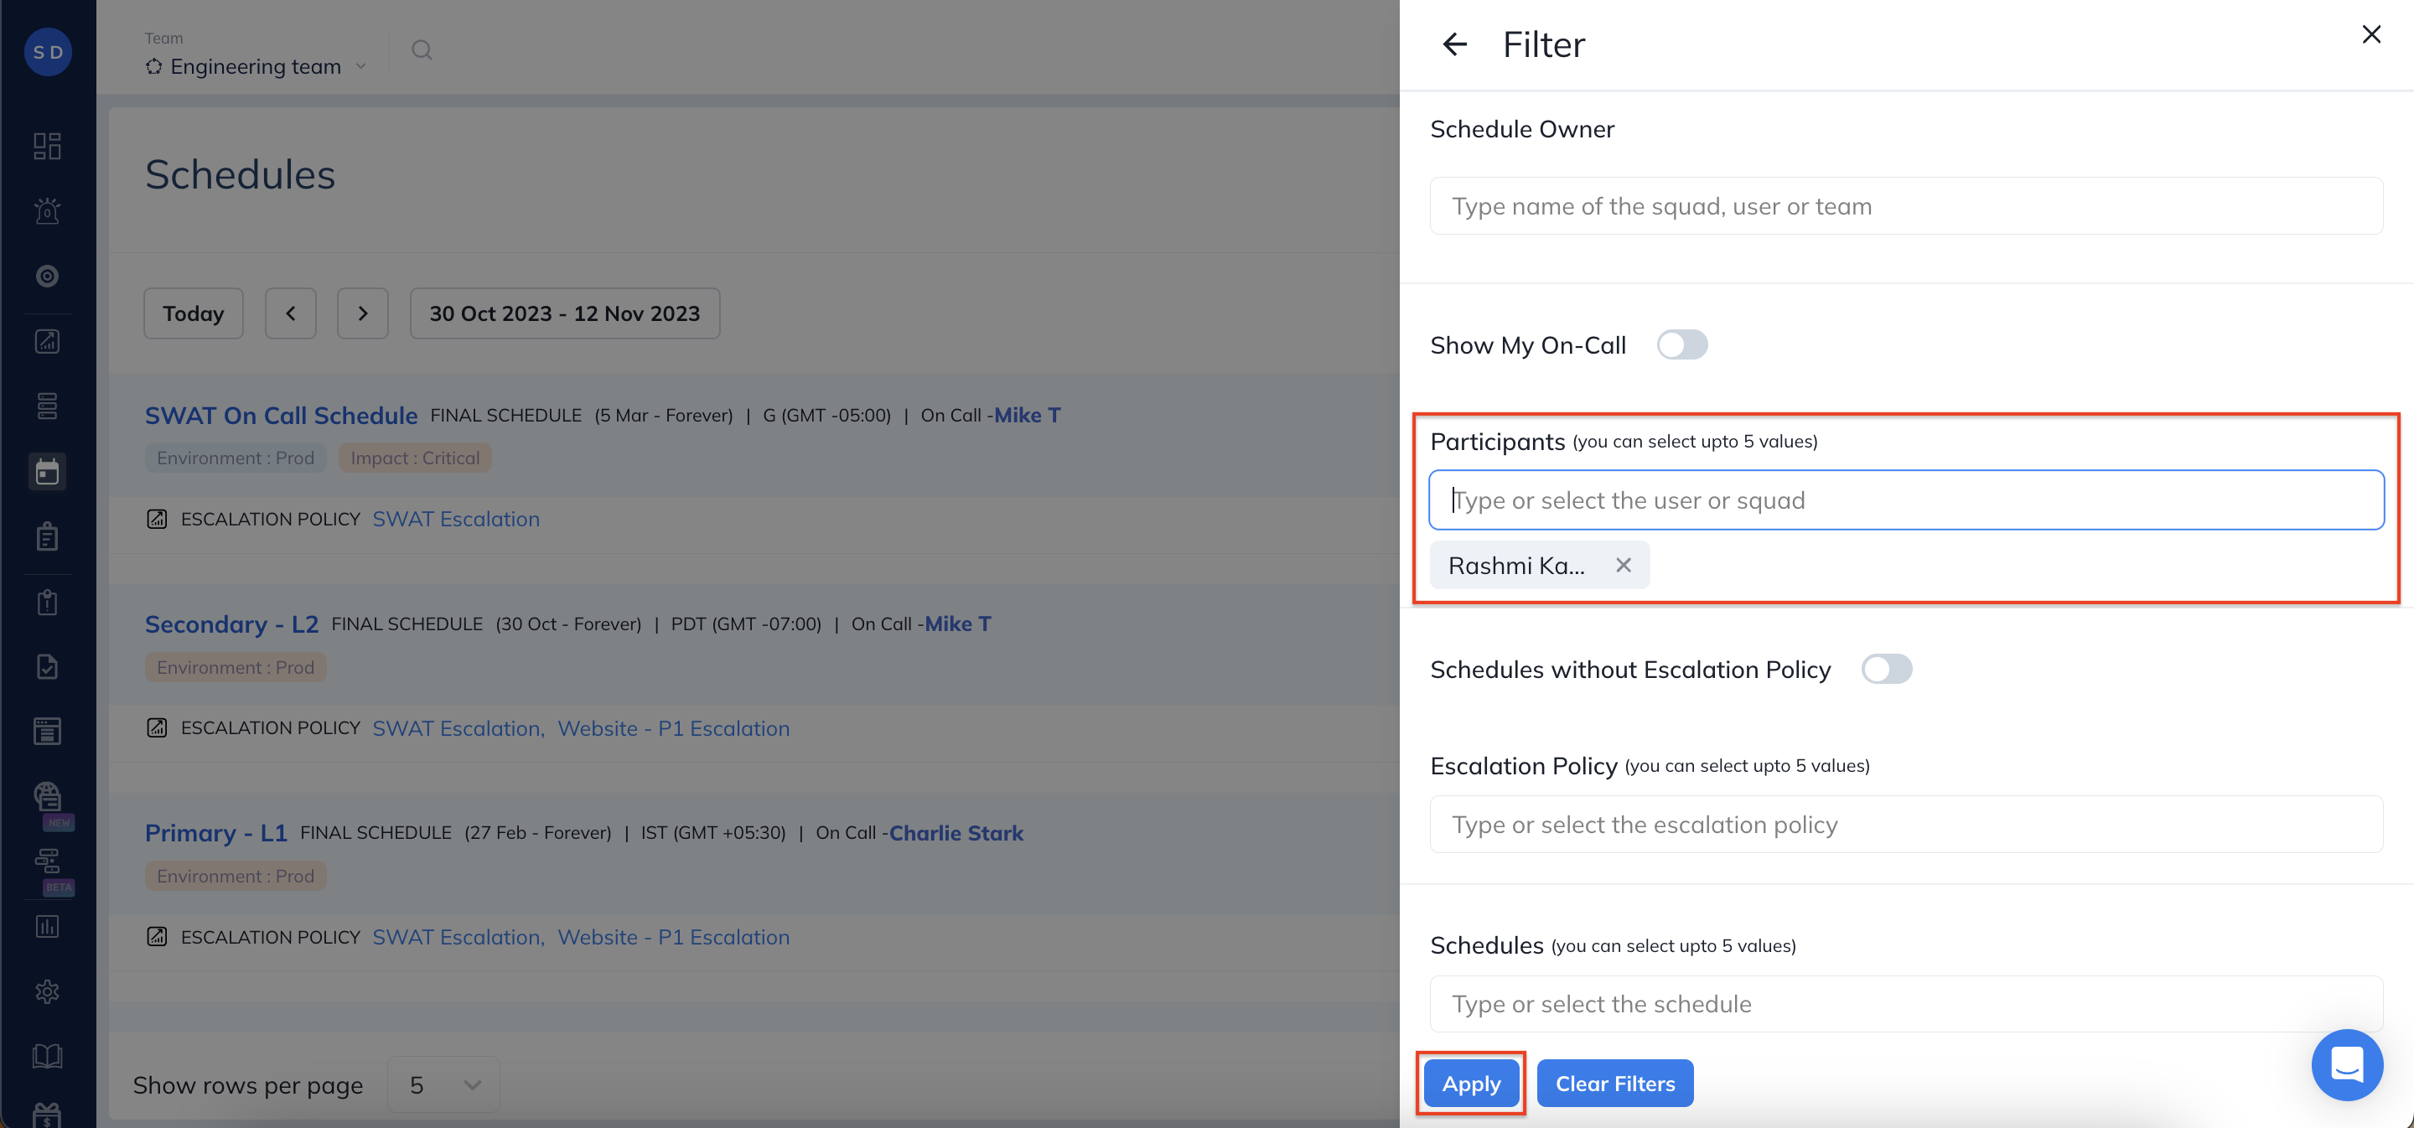Click the back arrow in Filter panel
Image resolution: width=2414 pixels, height=1128 pixels.
[1454, 44]
